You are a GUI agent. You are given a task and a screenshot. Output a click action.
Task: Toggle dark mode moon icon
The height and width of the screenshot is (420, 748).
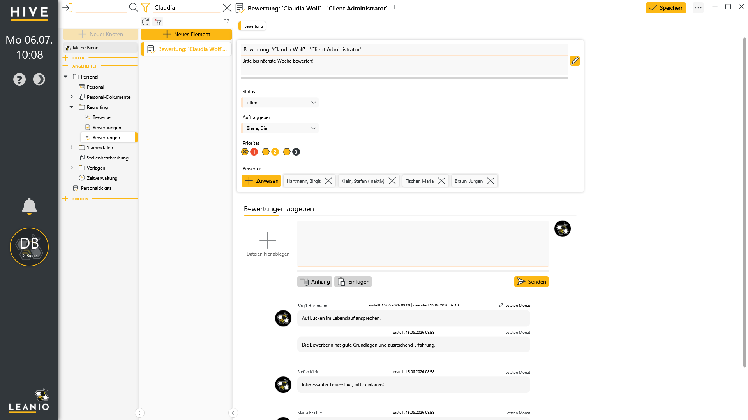click(x=39, y=79)
